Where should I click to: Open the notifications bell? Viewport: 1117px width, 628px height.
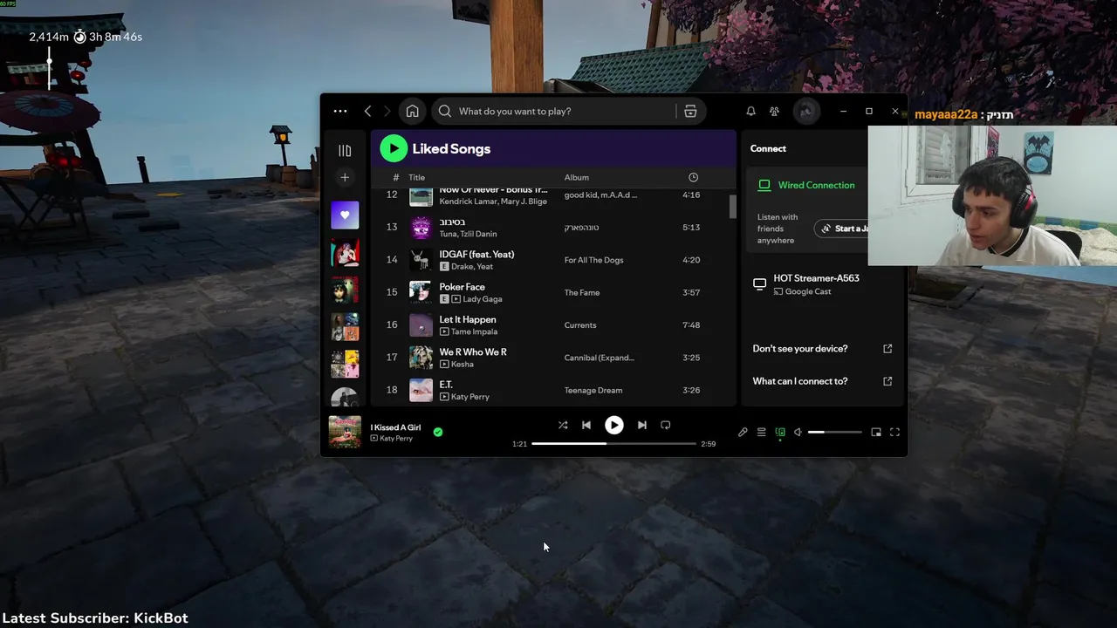click(x=750, y=112)
